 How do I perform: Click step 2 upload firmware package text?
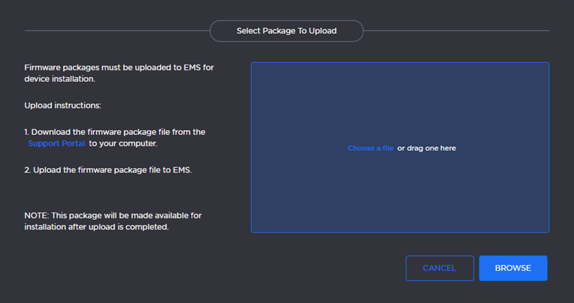(x=108, y=169)
